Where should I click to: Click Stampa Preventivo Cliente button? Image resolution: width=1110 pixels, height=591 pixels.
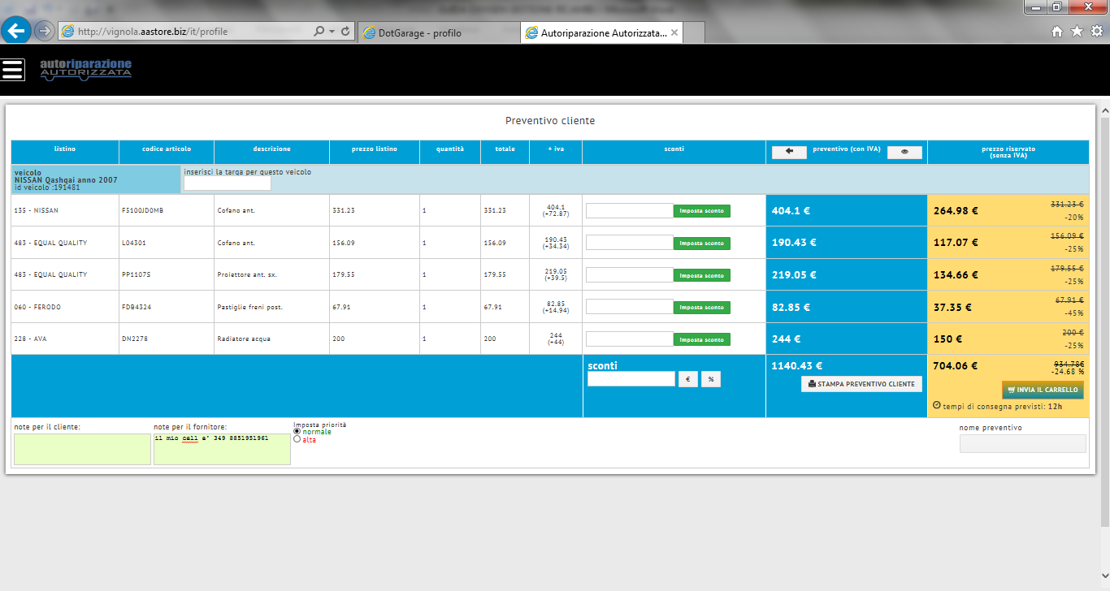[x=861, y=384]
